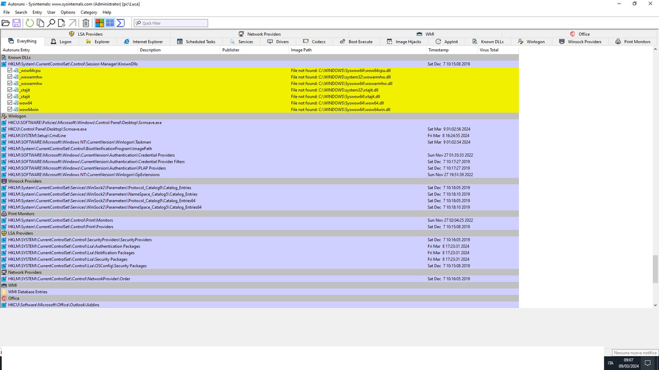Screen dimensions: 659x370
Task: Click the LSA Providers section shield icon
Action: [x=5, y=233]
